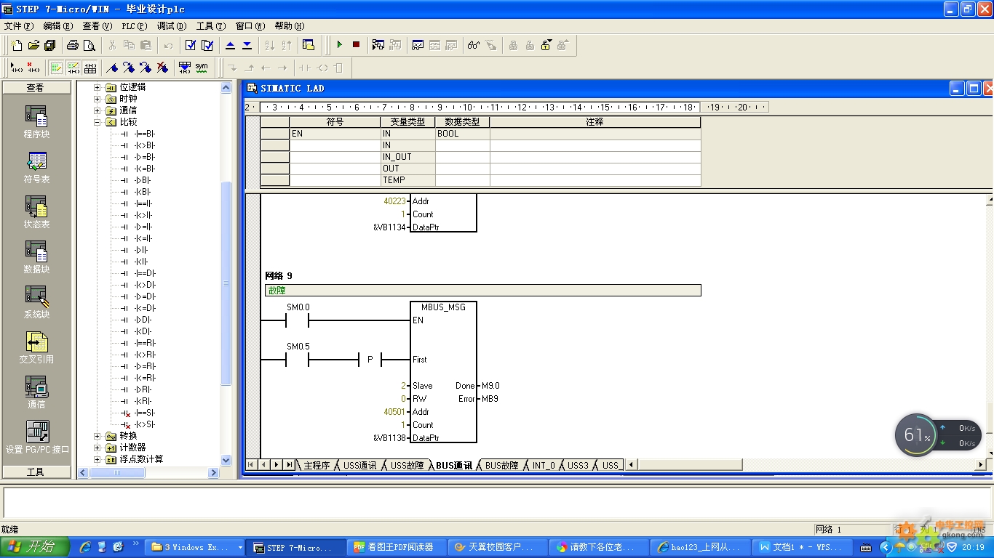994x558 pixels.
Task: Switch to 看图王PDF阅读器 taskbar button
Action: (x=397, y=547)
